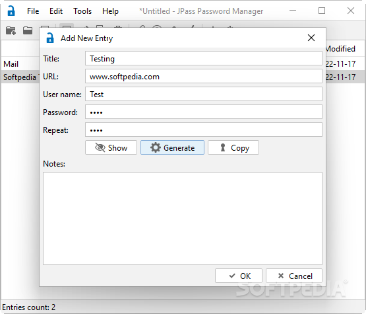Open the Tools menu
366x314 pixels.
[x=82, y=11]
